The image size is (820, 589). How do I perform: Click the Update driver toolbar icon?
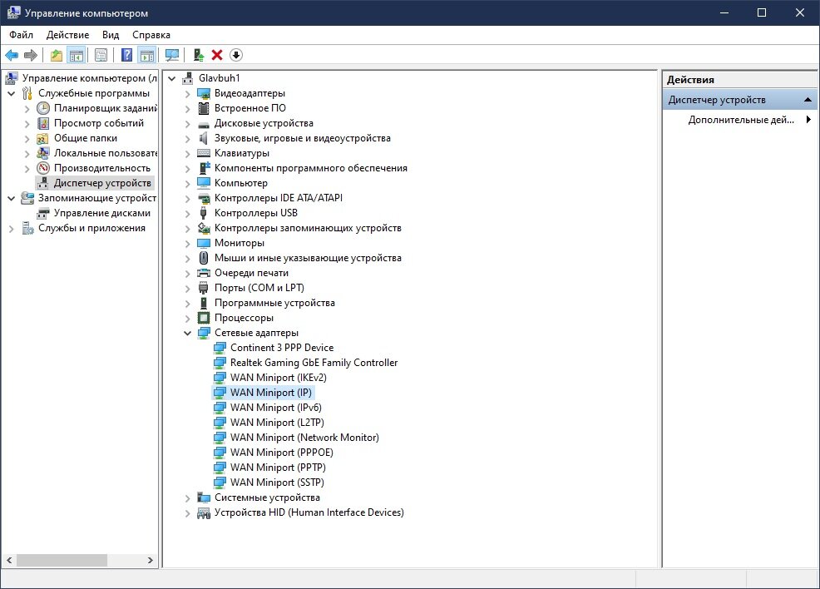(198, 55)
